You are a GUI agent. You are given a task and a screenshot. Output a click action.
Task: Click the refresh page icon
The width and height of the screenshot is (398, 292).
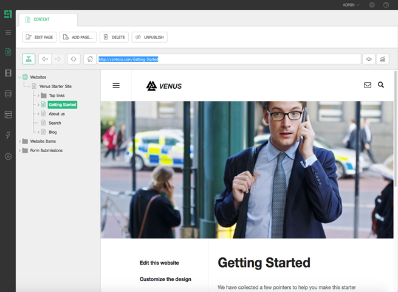click(x=74, y=59)
